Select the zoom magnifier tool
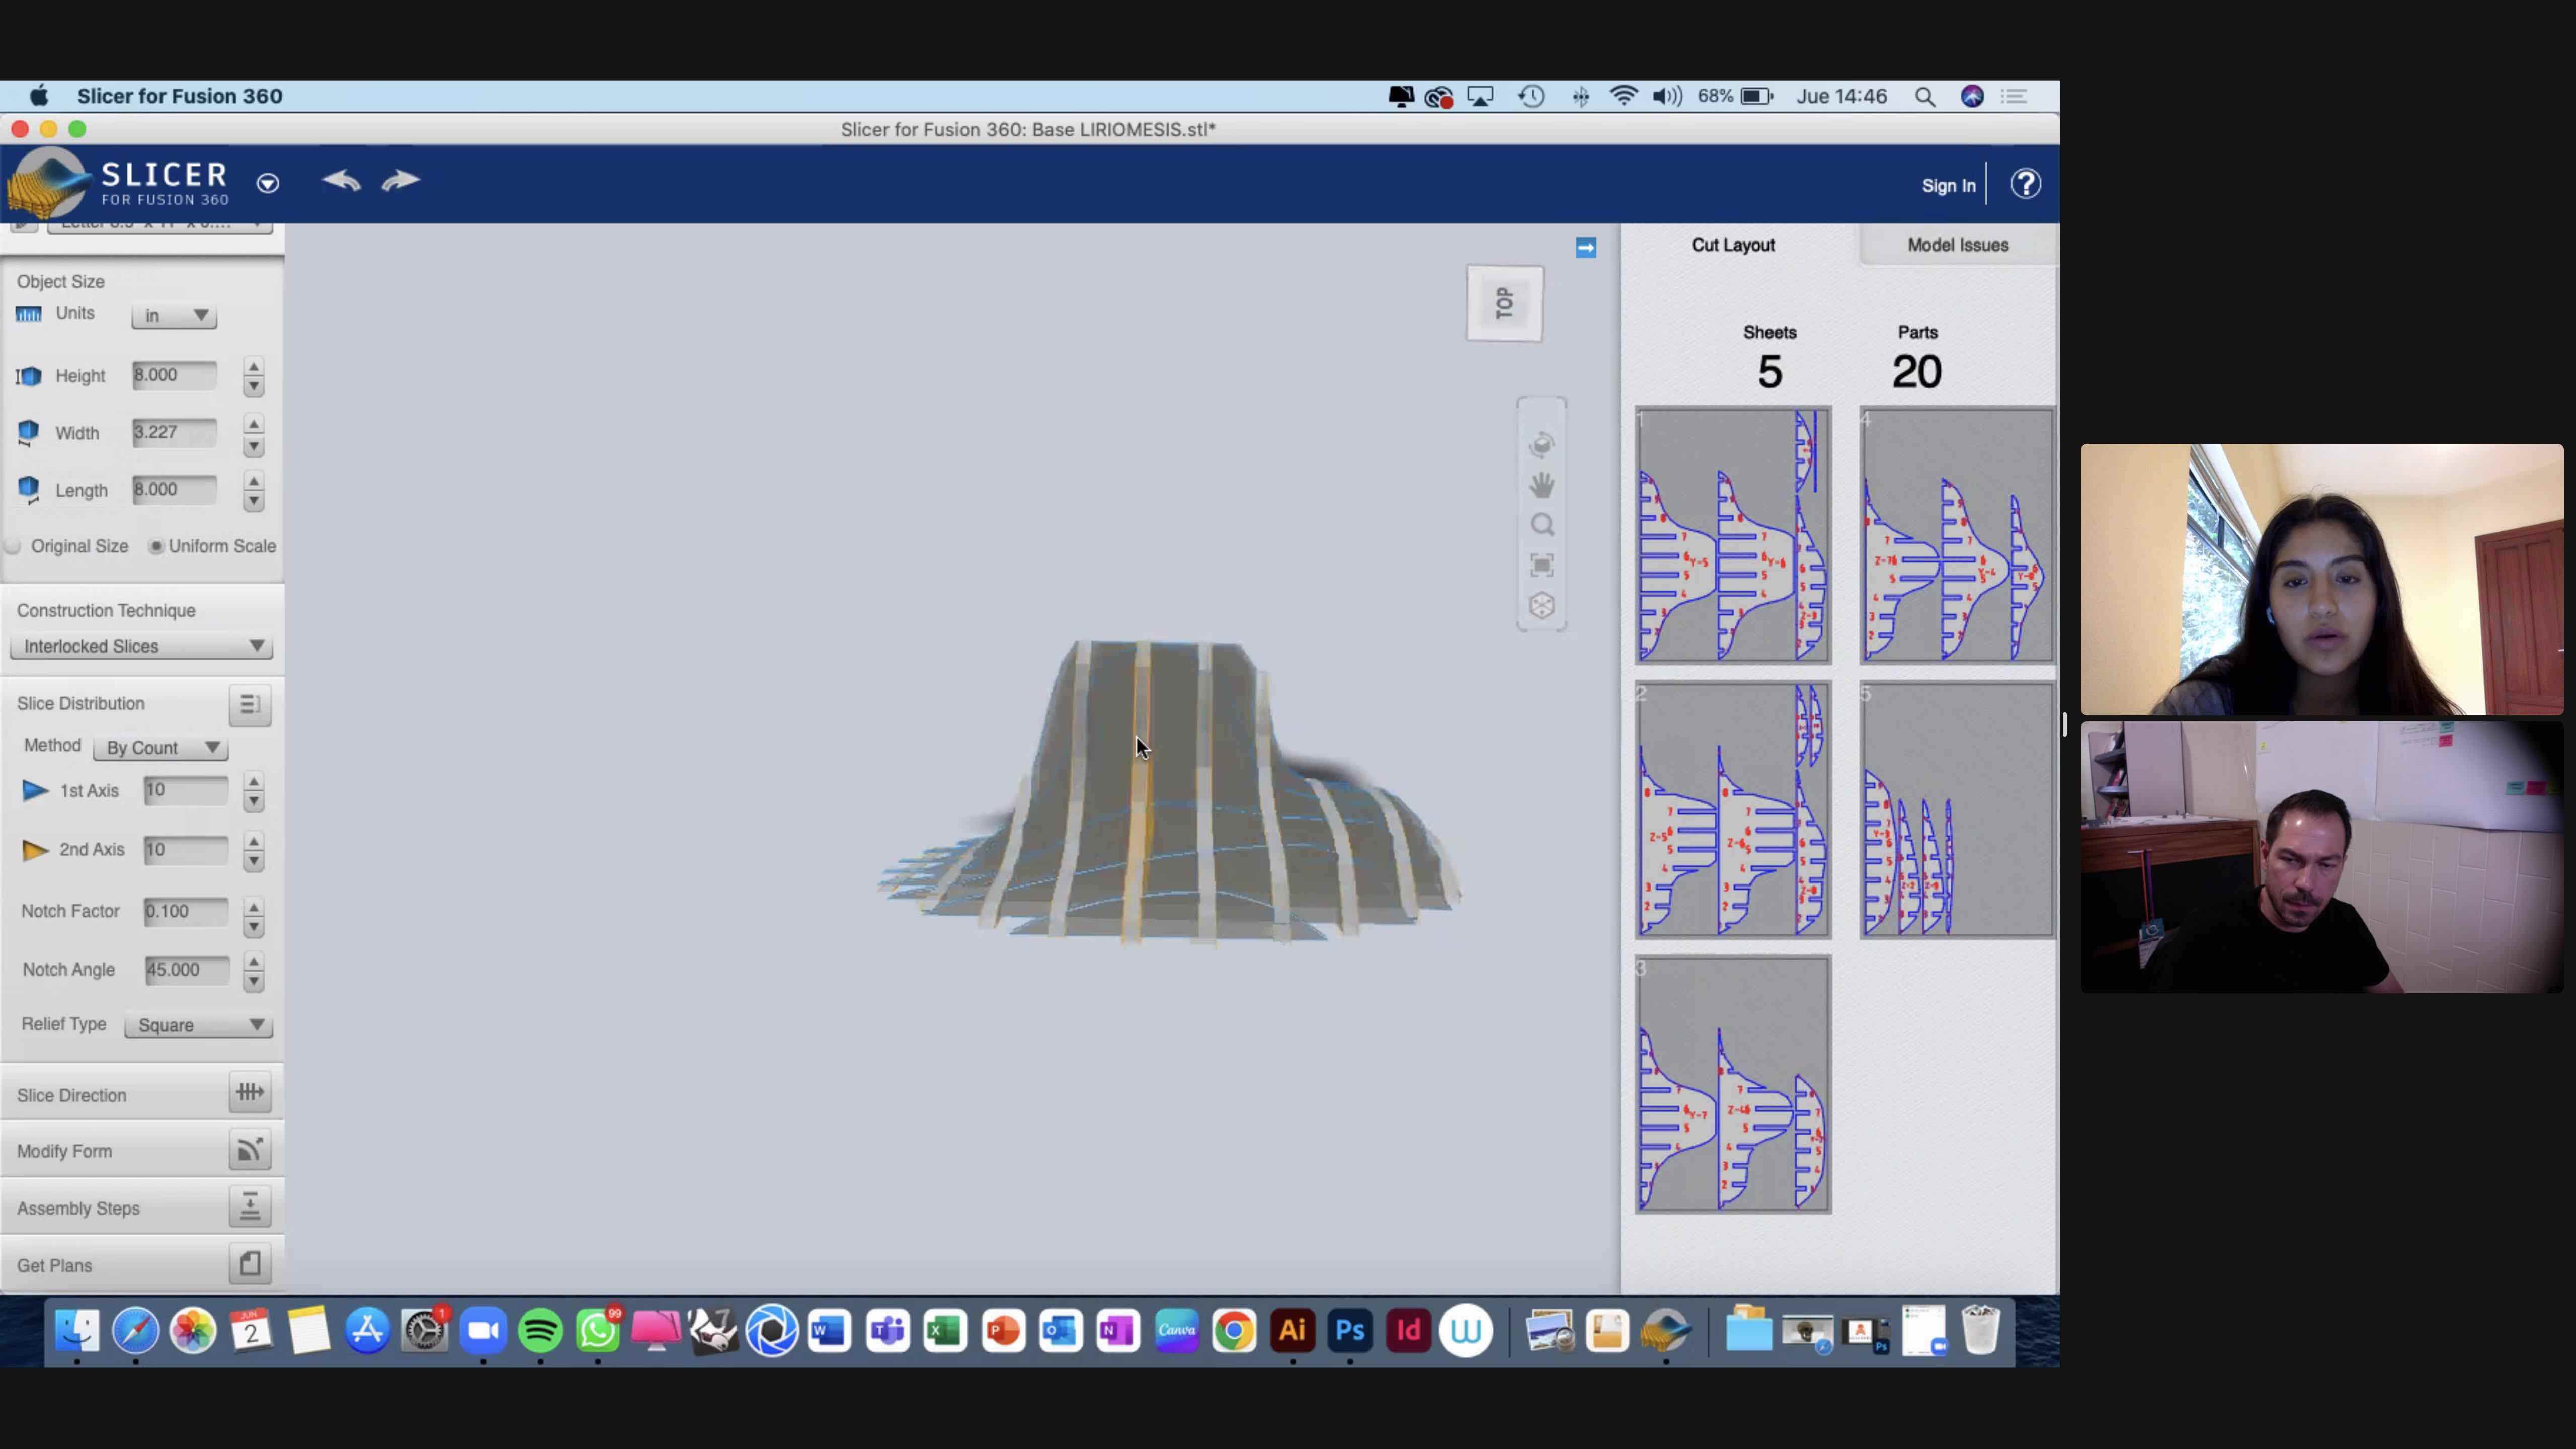The image size is (2576, 1449). click(1541, 525)
